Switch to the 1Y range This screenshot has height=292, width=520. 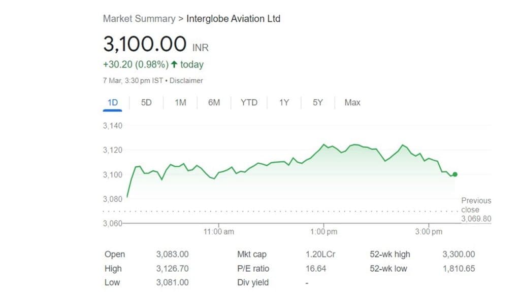284,102
